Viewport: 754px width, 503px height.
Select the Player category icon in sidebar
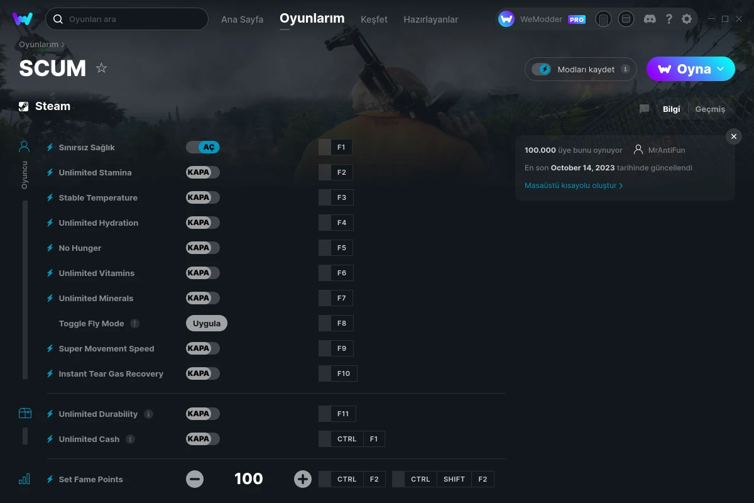[x=24, y=147]
